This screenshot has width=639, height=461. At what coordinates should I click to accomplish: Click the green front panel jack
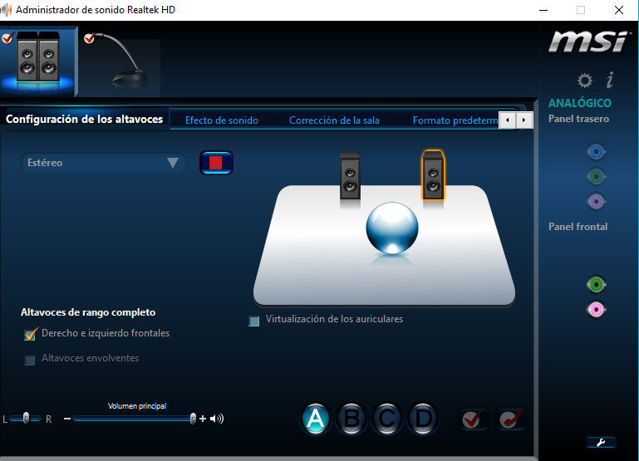click(x=597, y=285)
